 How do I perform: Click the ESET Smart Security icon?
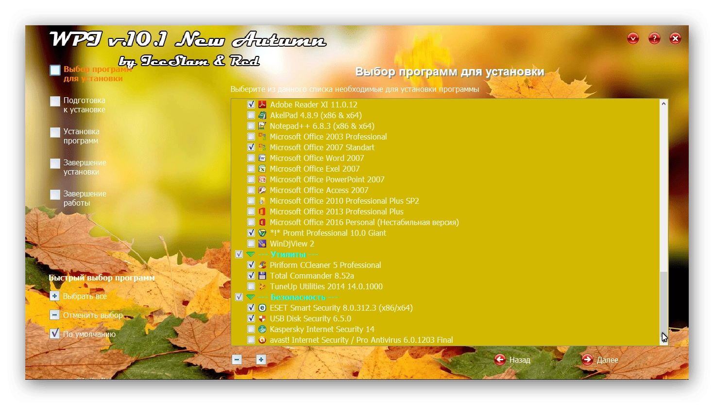point(262,308)
